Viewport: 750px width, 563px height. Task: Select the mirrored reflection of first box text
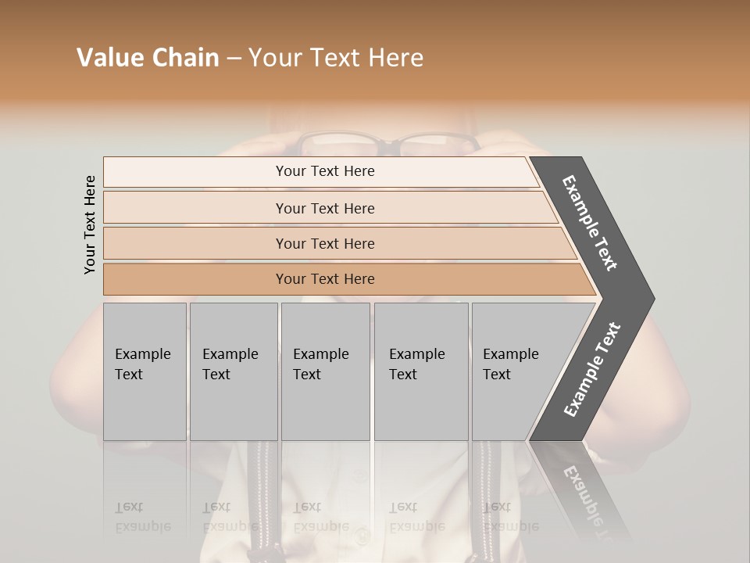[142, 517]
